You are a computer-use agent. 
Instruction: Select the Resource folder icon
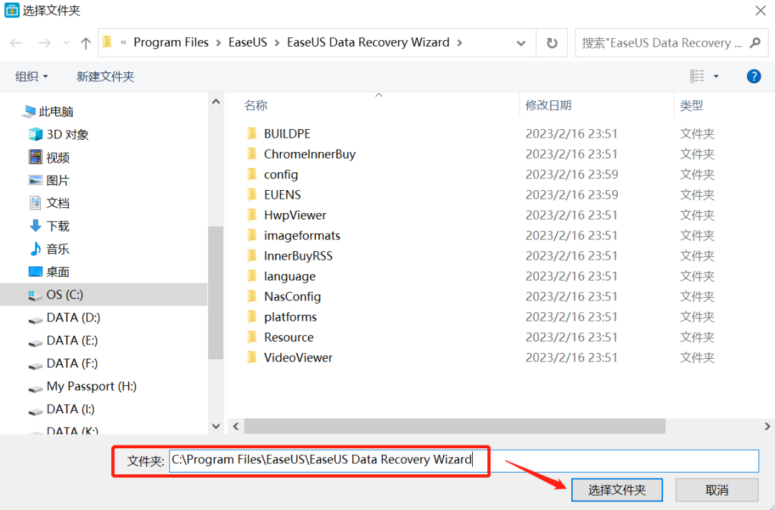click(x=252, y=337)
